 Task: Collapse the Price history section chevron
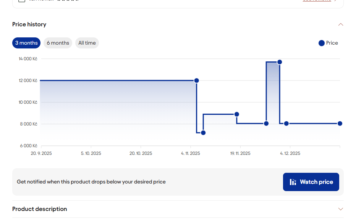click(x=341, y=24)
